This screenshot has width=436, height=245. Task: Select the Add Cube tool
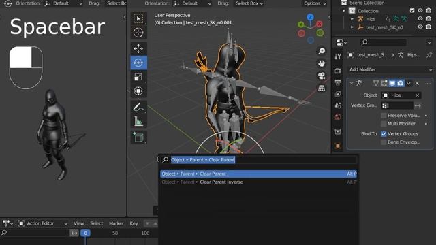pyautogui.click(x=138, y=137)
